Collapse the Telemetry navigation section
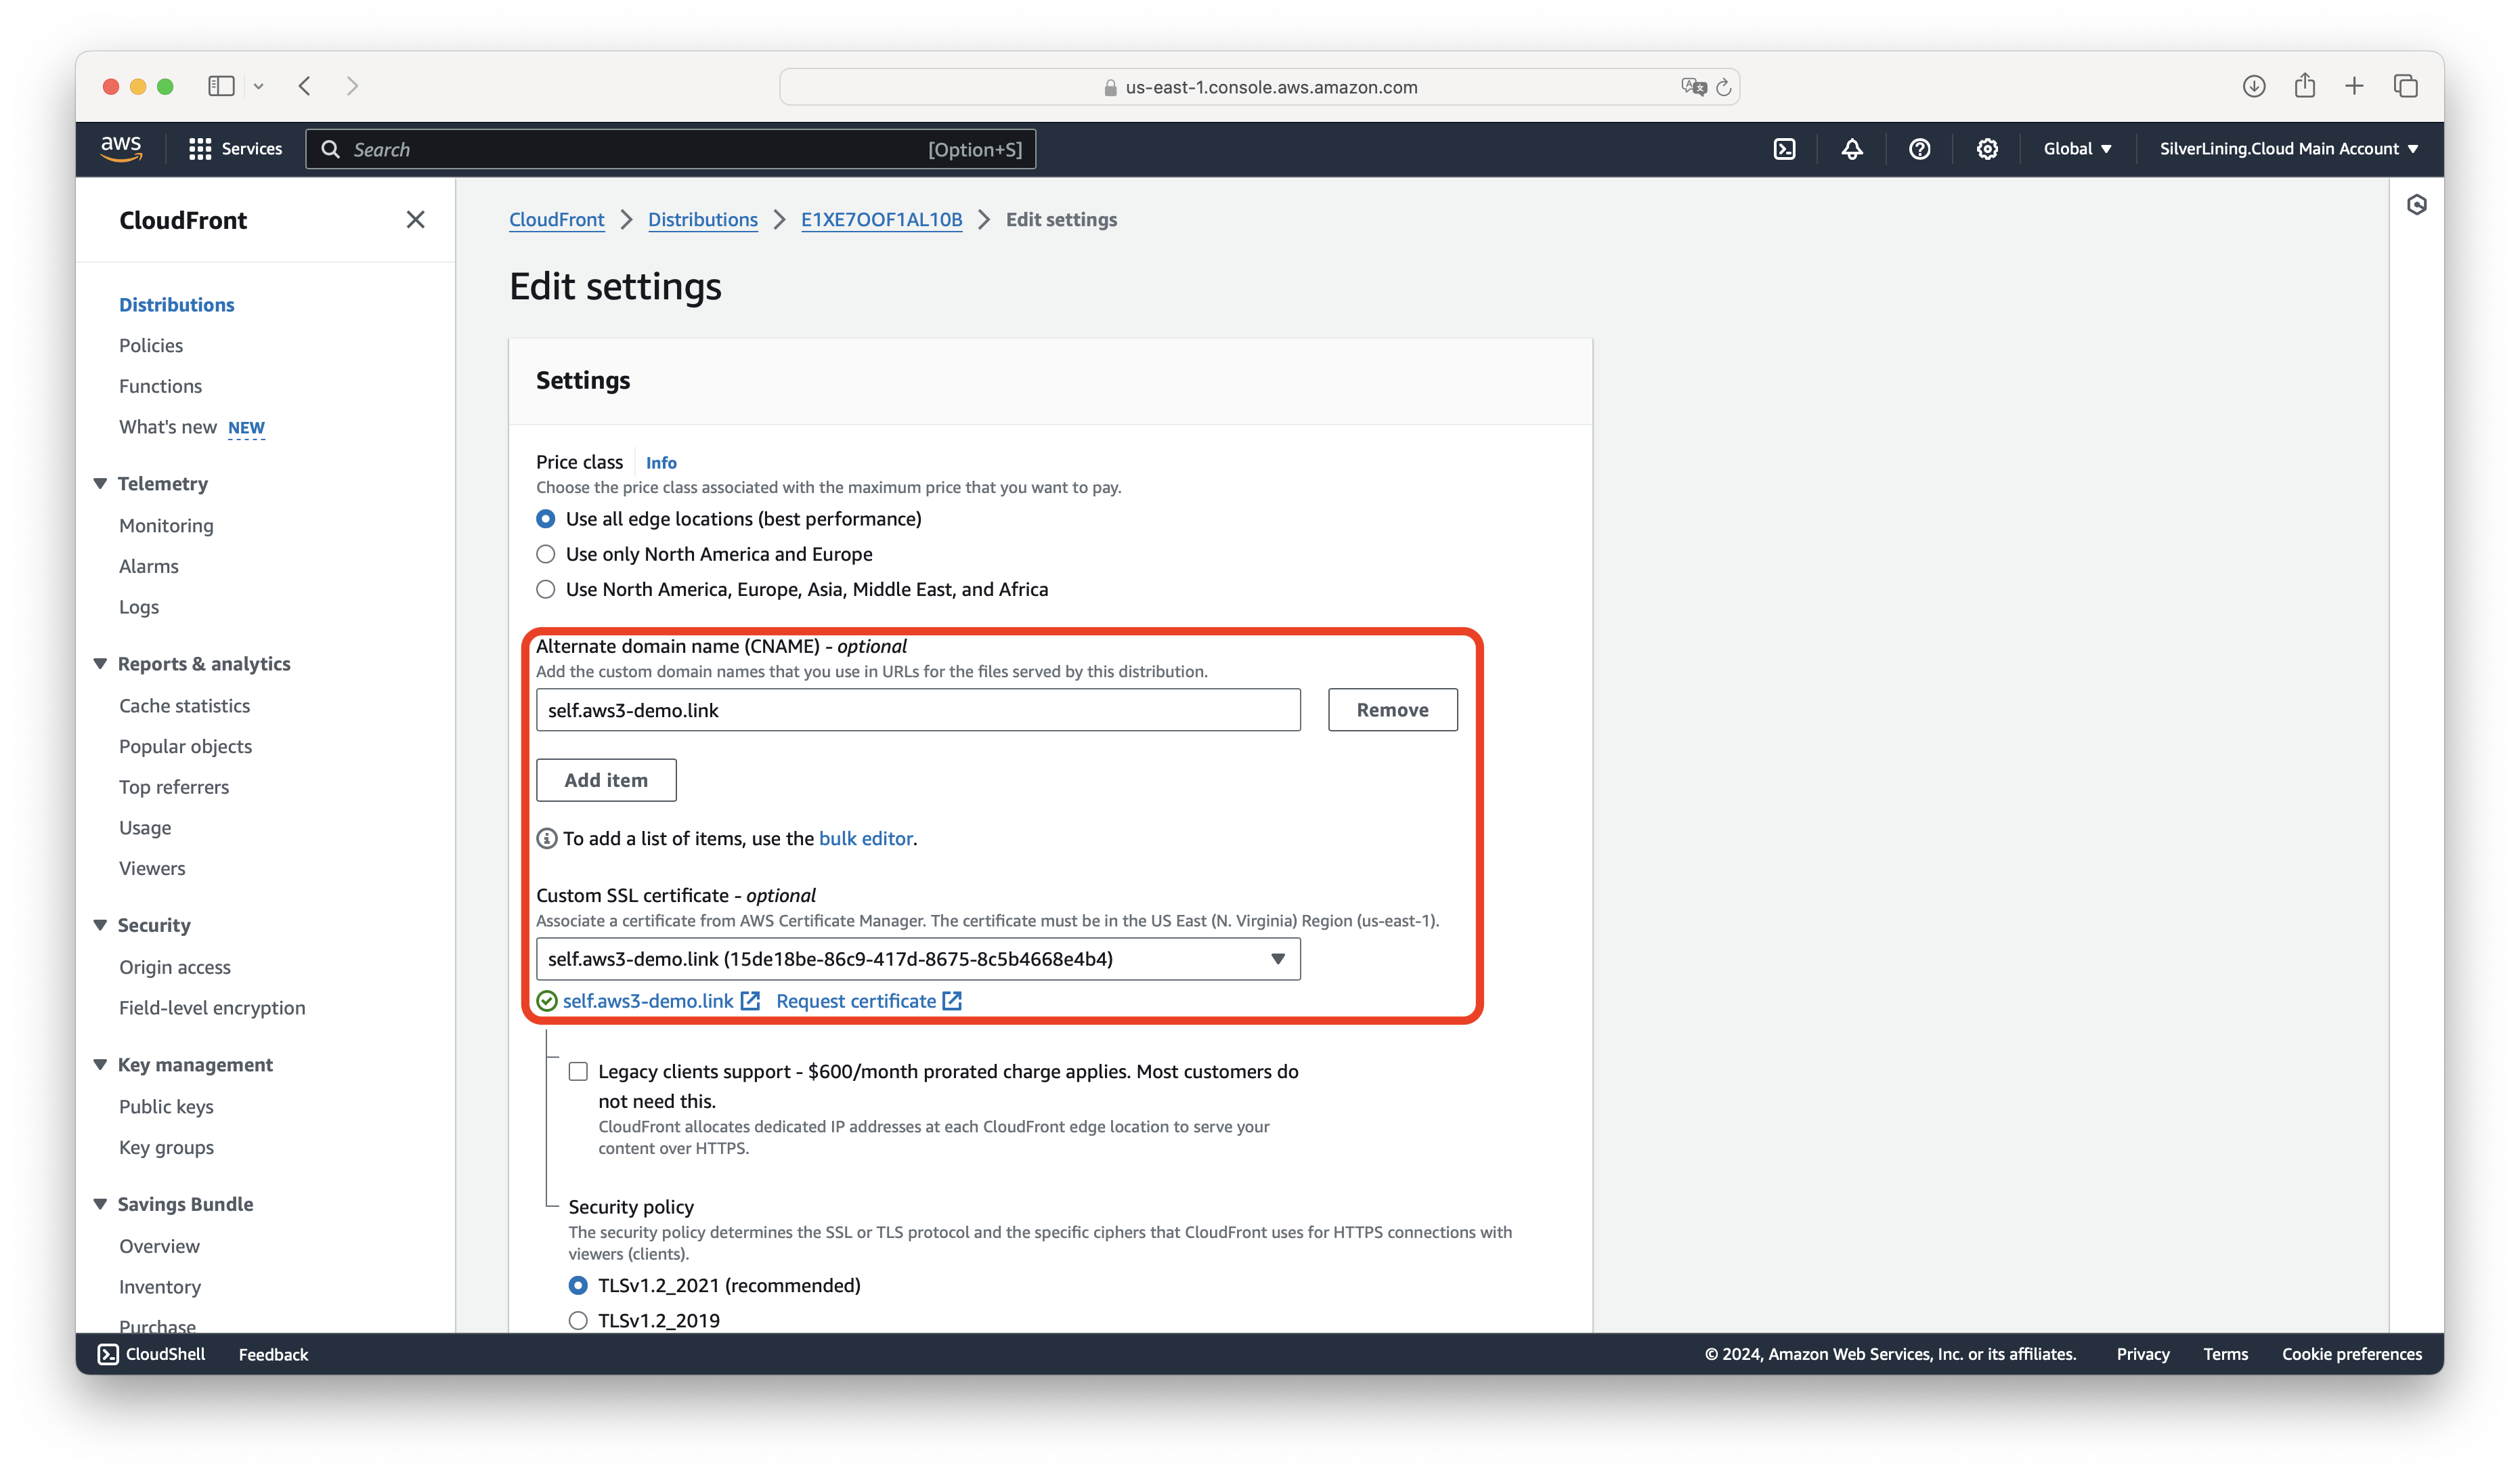 pyautogui.click(x=100, y=484)
